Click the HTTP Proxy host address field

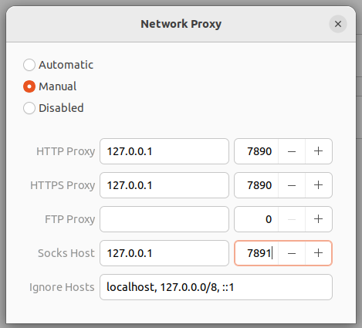click(x=164, y=151)
